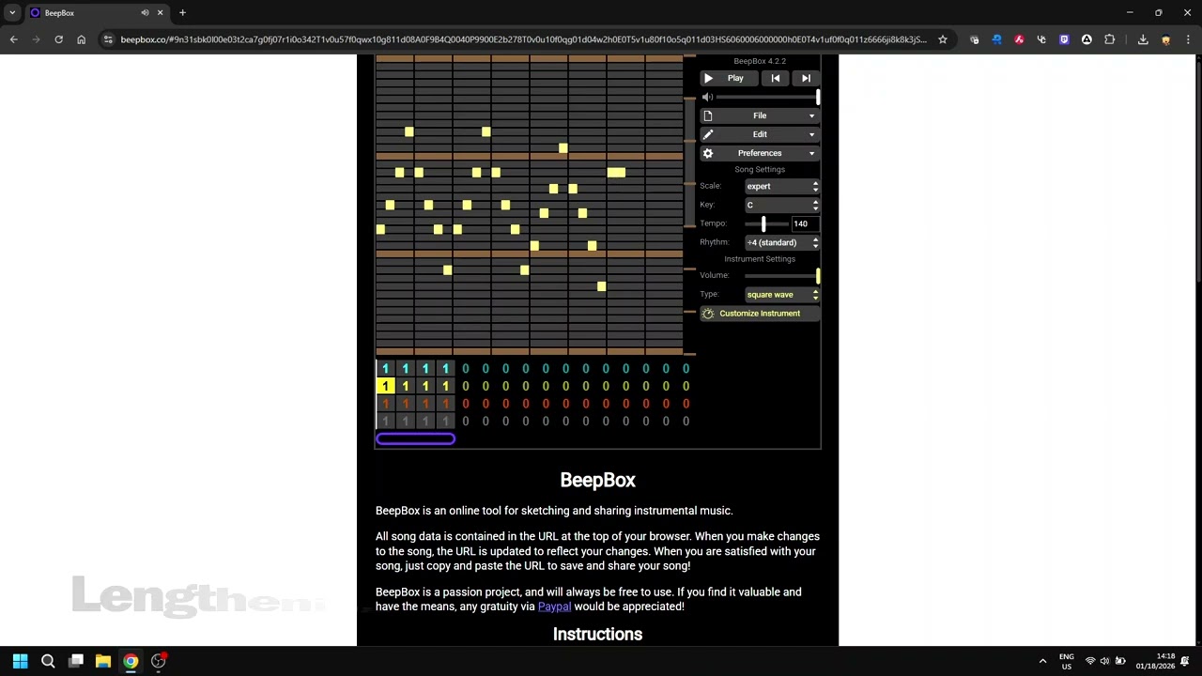Screen dimensions: 1202x676
Task: Open the browser Downloads panel
Action: point(1143,39)
